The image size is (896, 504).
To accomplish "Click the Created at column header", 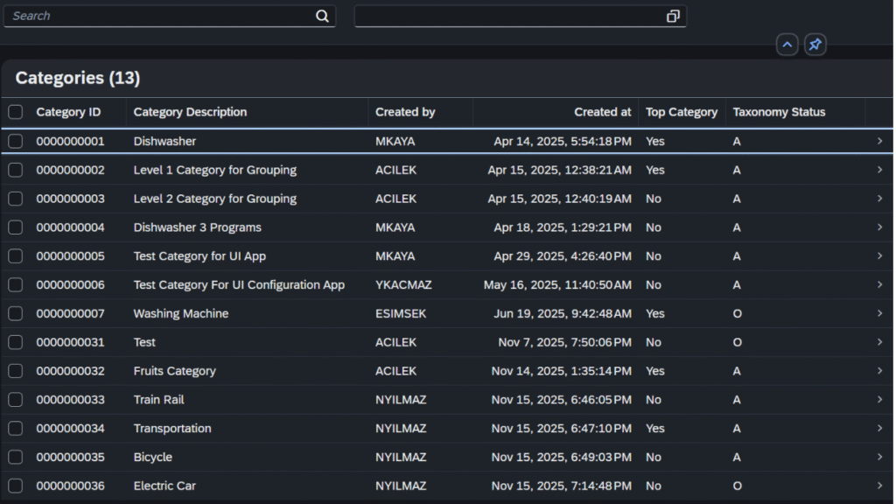I will point(602,112).
